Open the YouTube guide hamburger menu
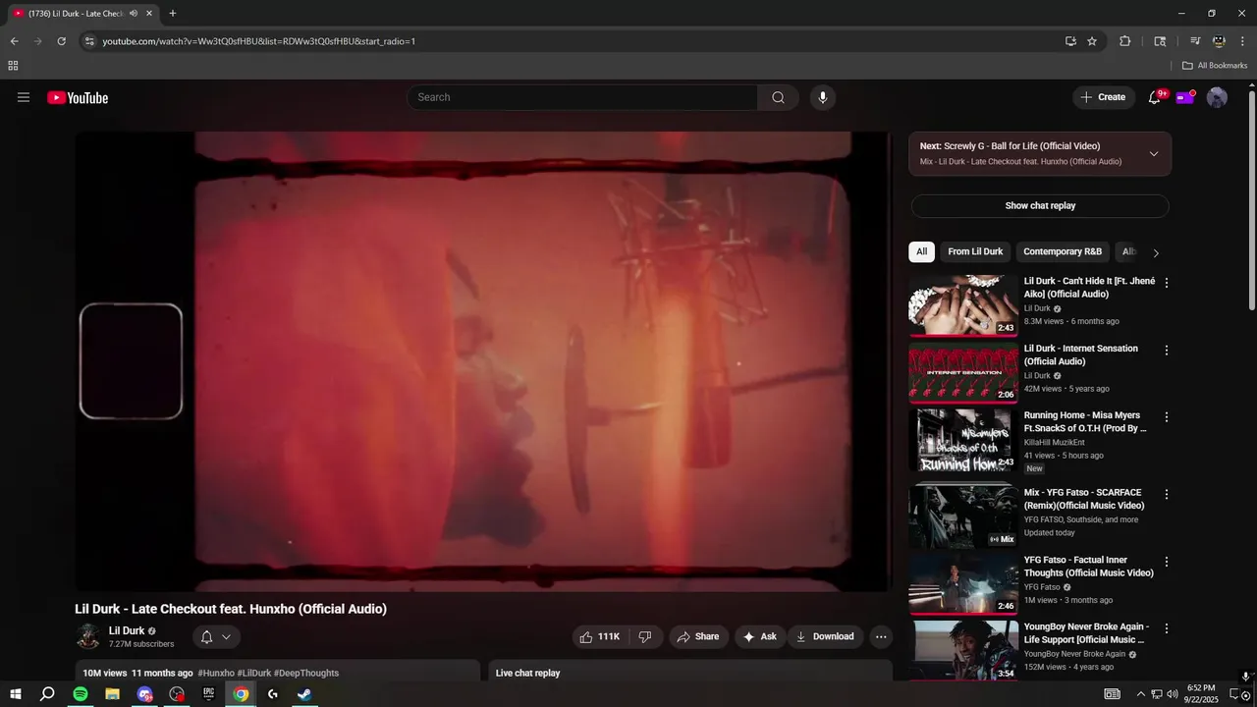The width and height of the screenshot is (1257, 707). (24, 97)
